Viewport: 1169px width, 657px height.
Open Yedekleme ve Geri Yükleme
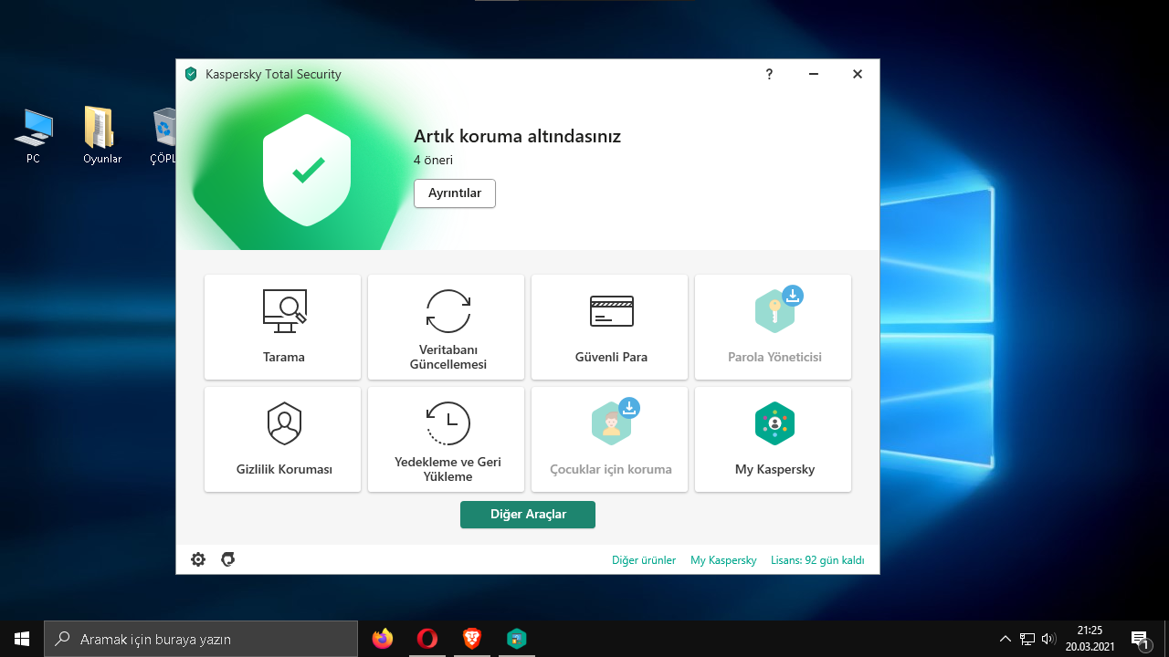pyautogui.click(x=446, y=439)
